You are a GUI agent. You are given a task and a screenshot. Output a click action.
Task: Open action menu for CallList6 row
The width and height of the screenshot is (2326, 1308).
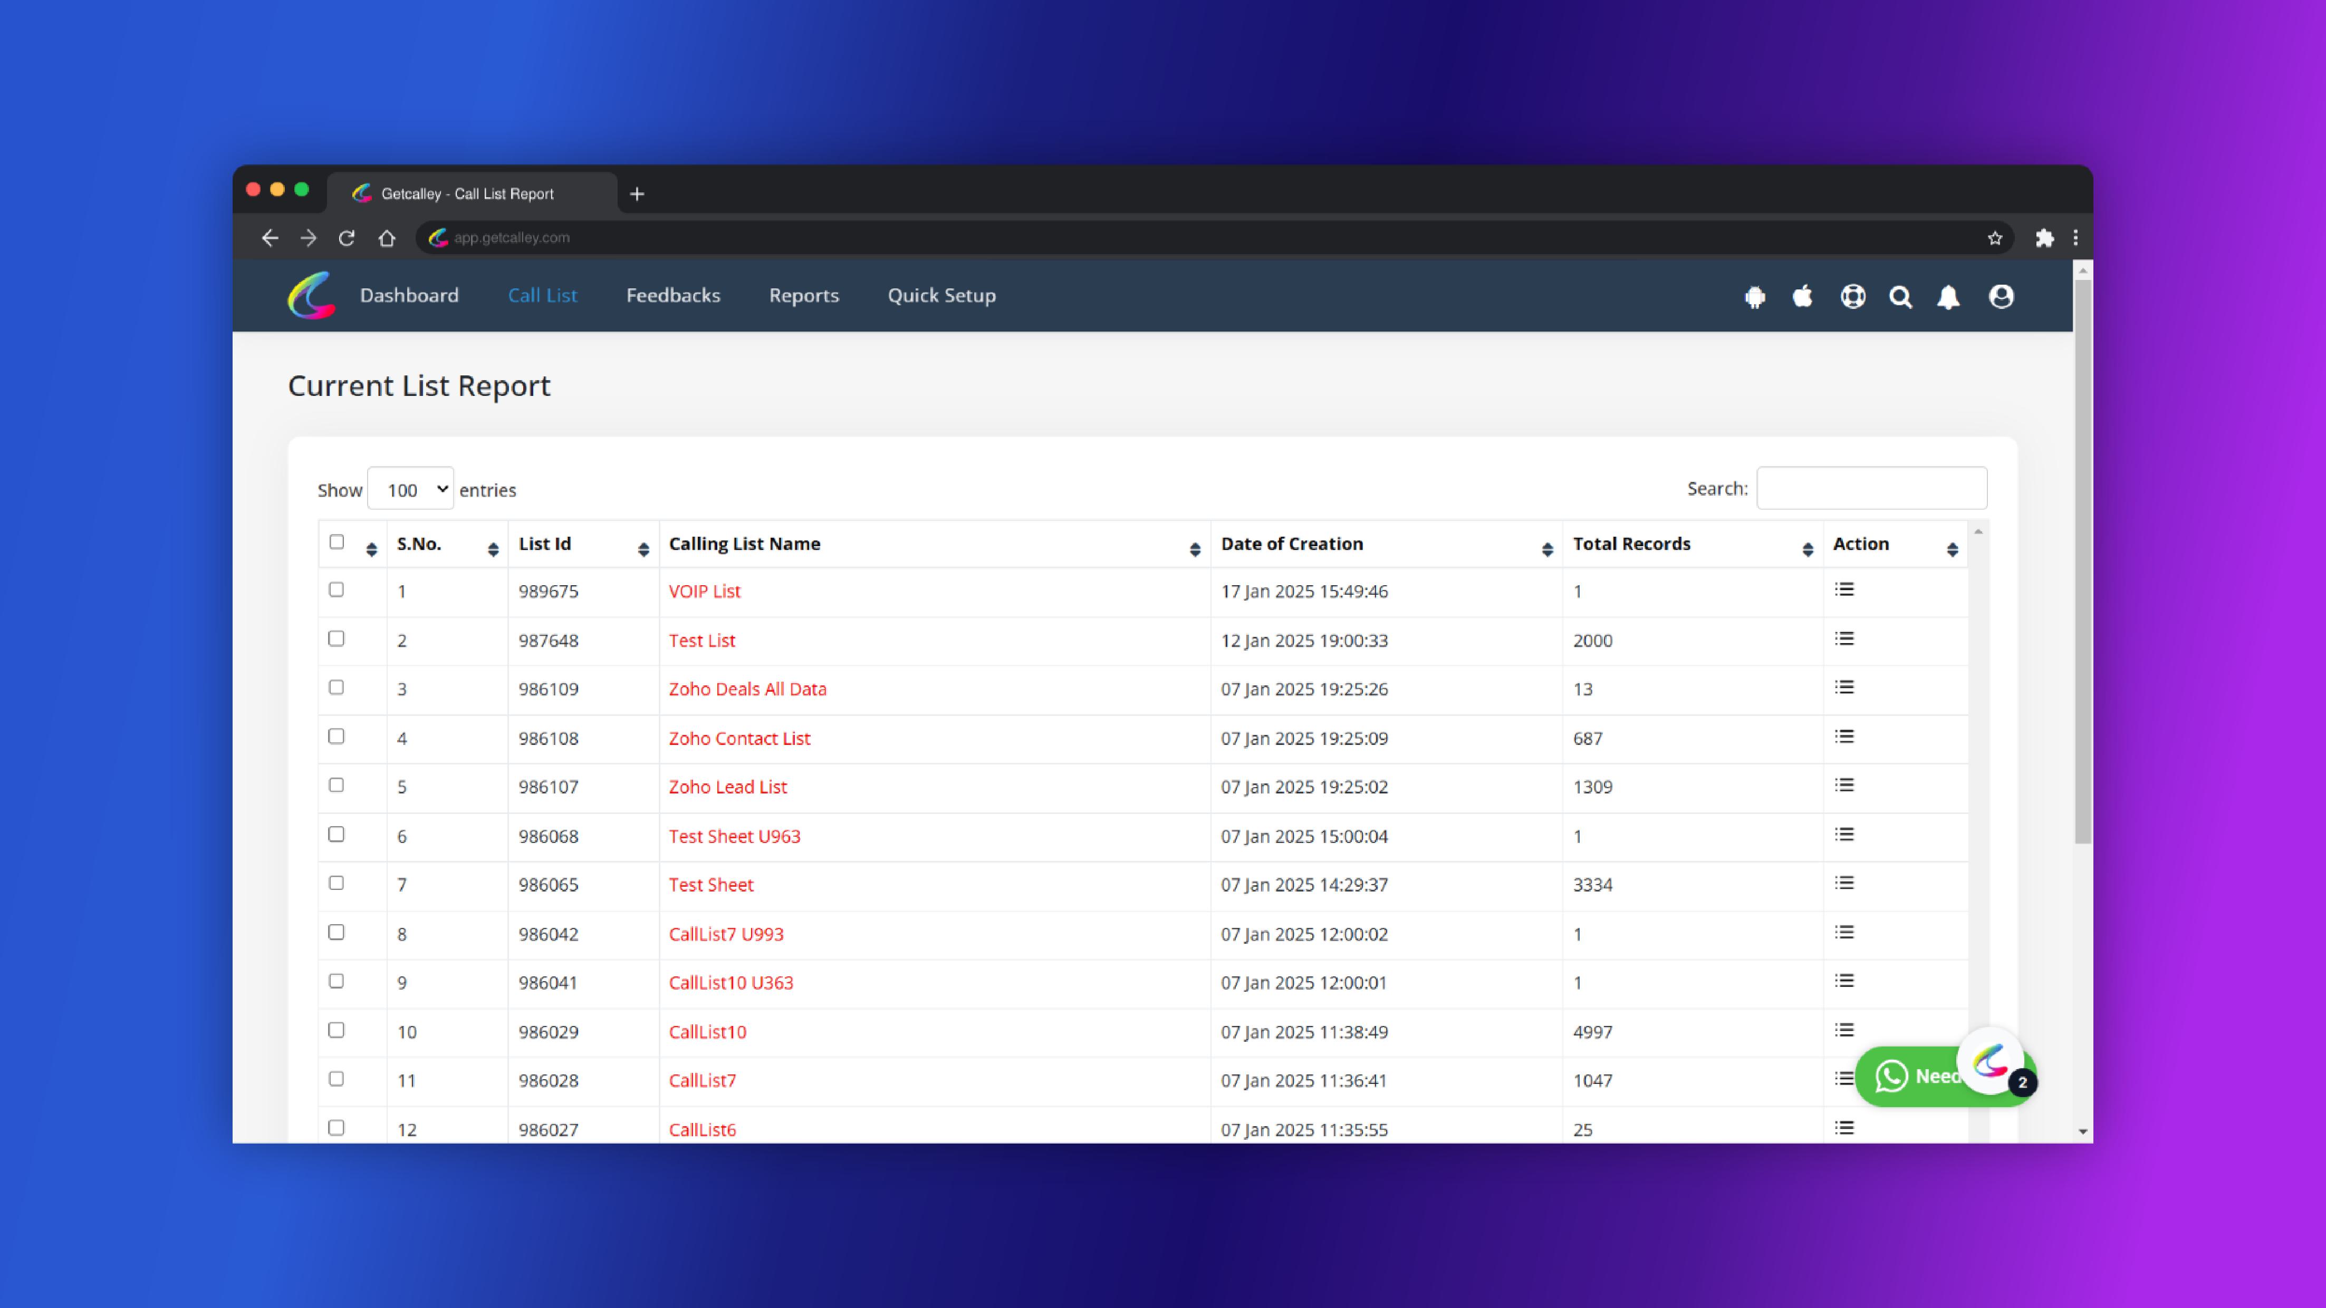1845,1128
